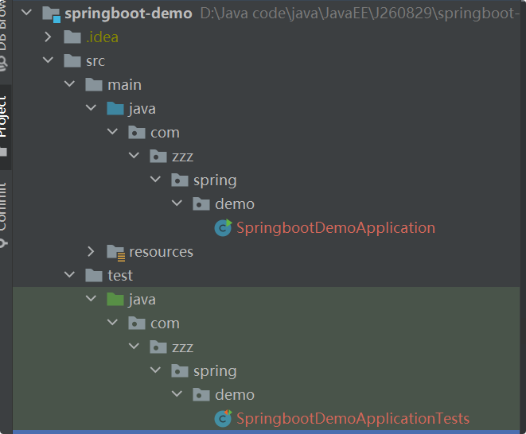
Task: Expand the .idea folder chevron
Action: 48,37
